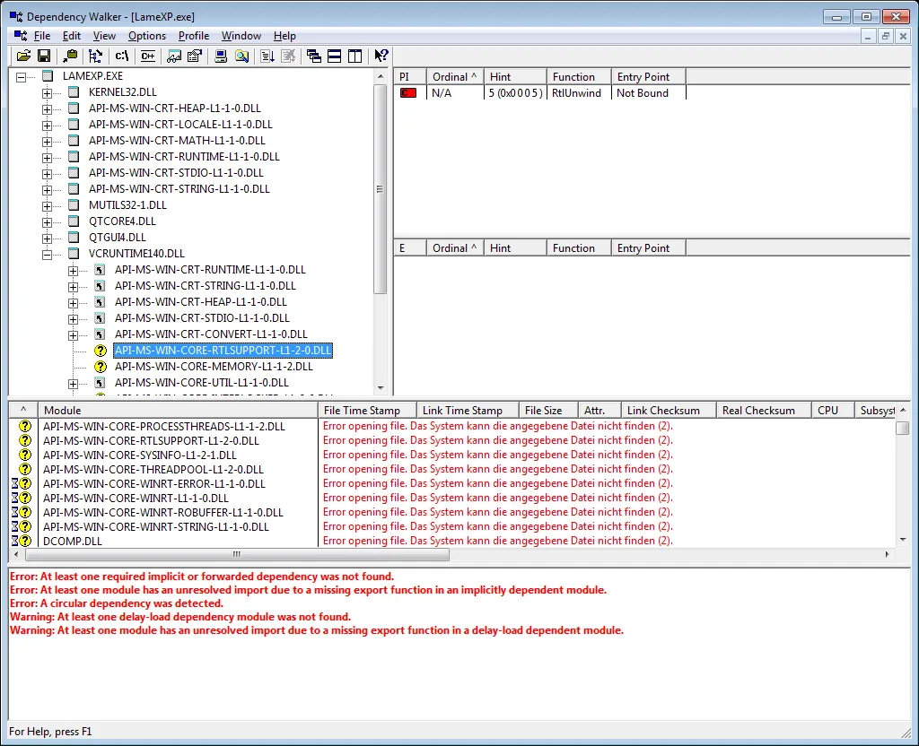The width and height of the screenshot is (919, 746).
Task: Click the Tile Horizontally icon
Action: point(334,56)
